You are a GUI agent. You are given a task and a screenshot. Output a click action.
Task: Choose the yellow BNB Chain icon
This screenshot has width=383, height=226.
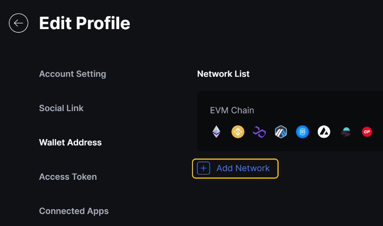click(x=237, y=132)
